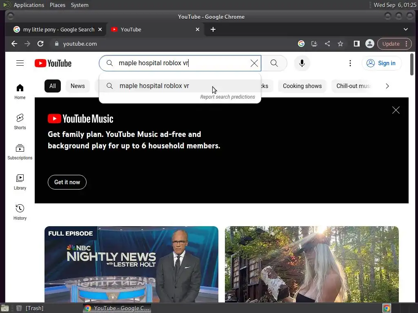Viewport: 418px width, 313px height.
Task: Show more filter chips with right chevron
Action: (x=387, y=86)
